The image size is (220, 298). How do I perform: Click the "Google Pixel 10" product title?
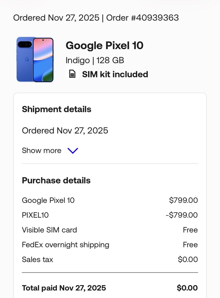tap(104, 46)
